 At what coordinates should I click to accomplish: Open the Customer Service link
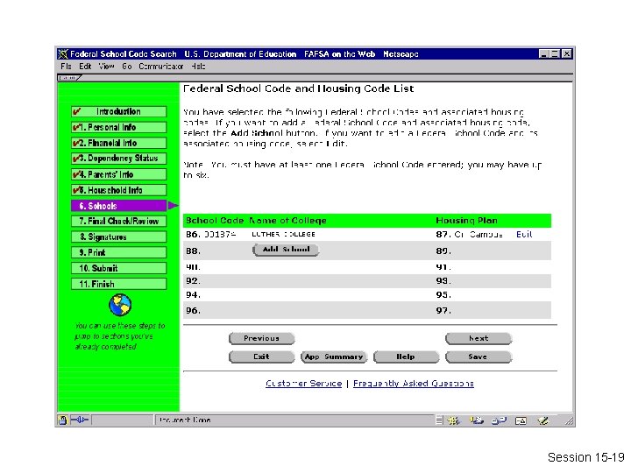(304, 384)
